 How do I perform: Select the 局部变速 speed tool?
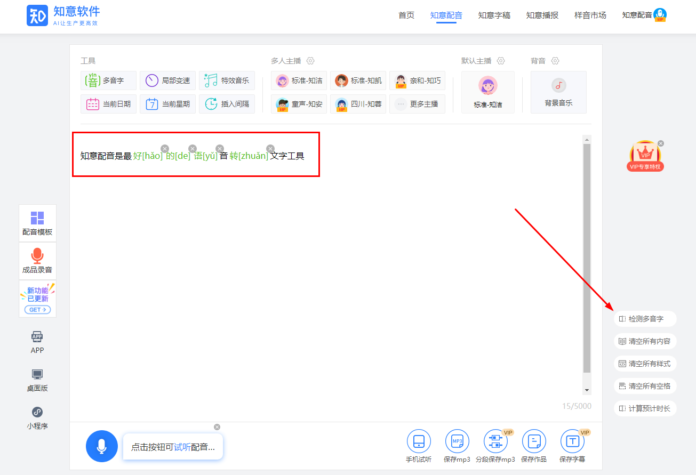(167, 81)
